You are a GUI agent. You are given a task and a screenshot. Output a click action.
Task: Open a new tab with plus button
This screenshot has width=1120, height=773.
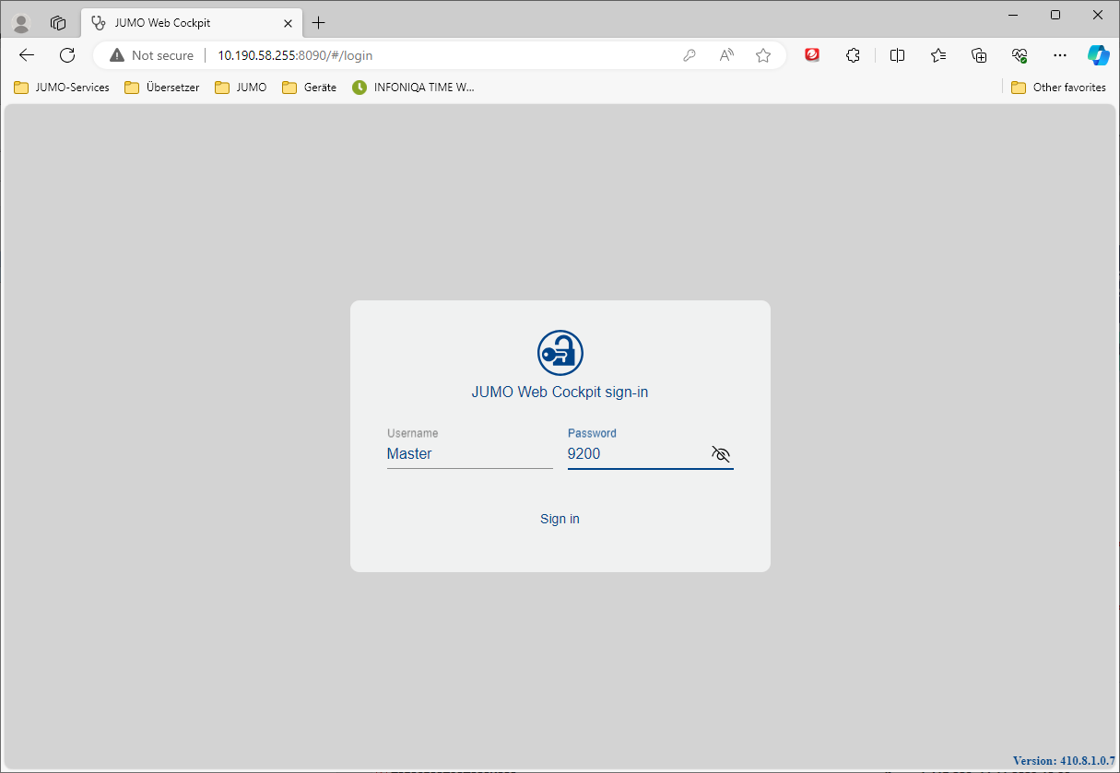(x=319, y=23)
